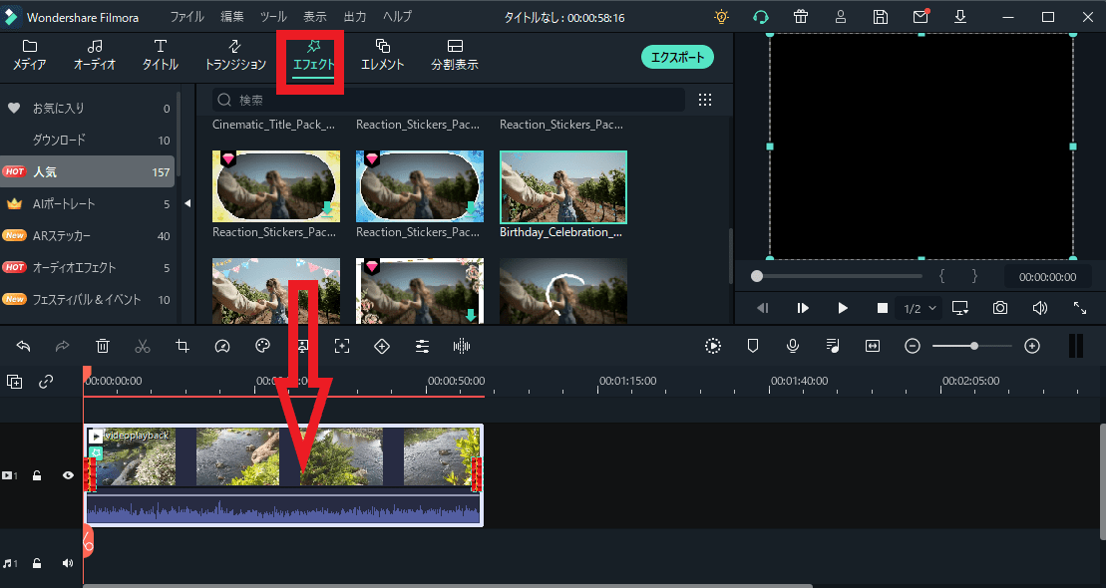Click the render preview icon
Image resolution: width=1106 pixels, height=588 pixels.
[712, 346]
